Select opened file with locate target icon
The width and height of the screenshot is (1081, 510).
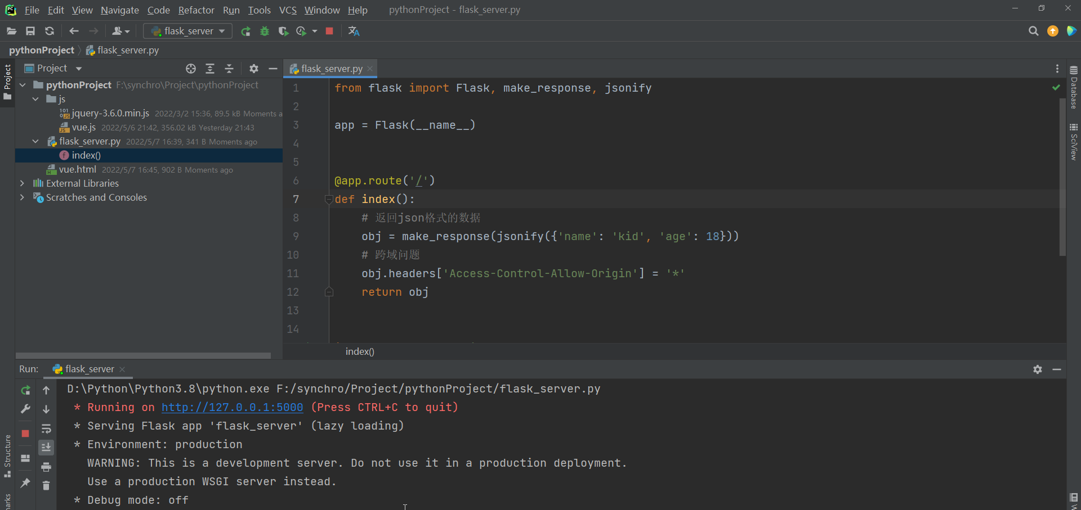(191, 69)
